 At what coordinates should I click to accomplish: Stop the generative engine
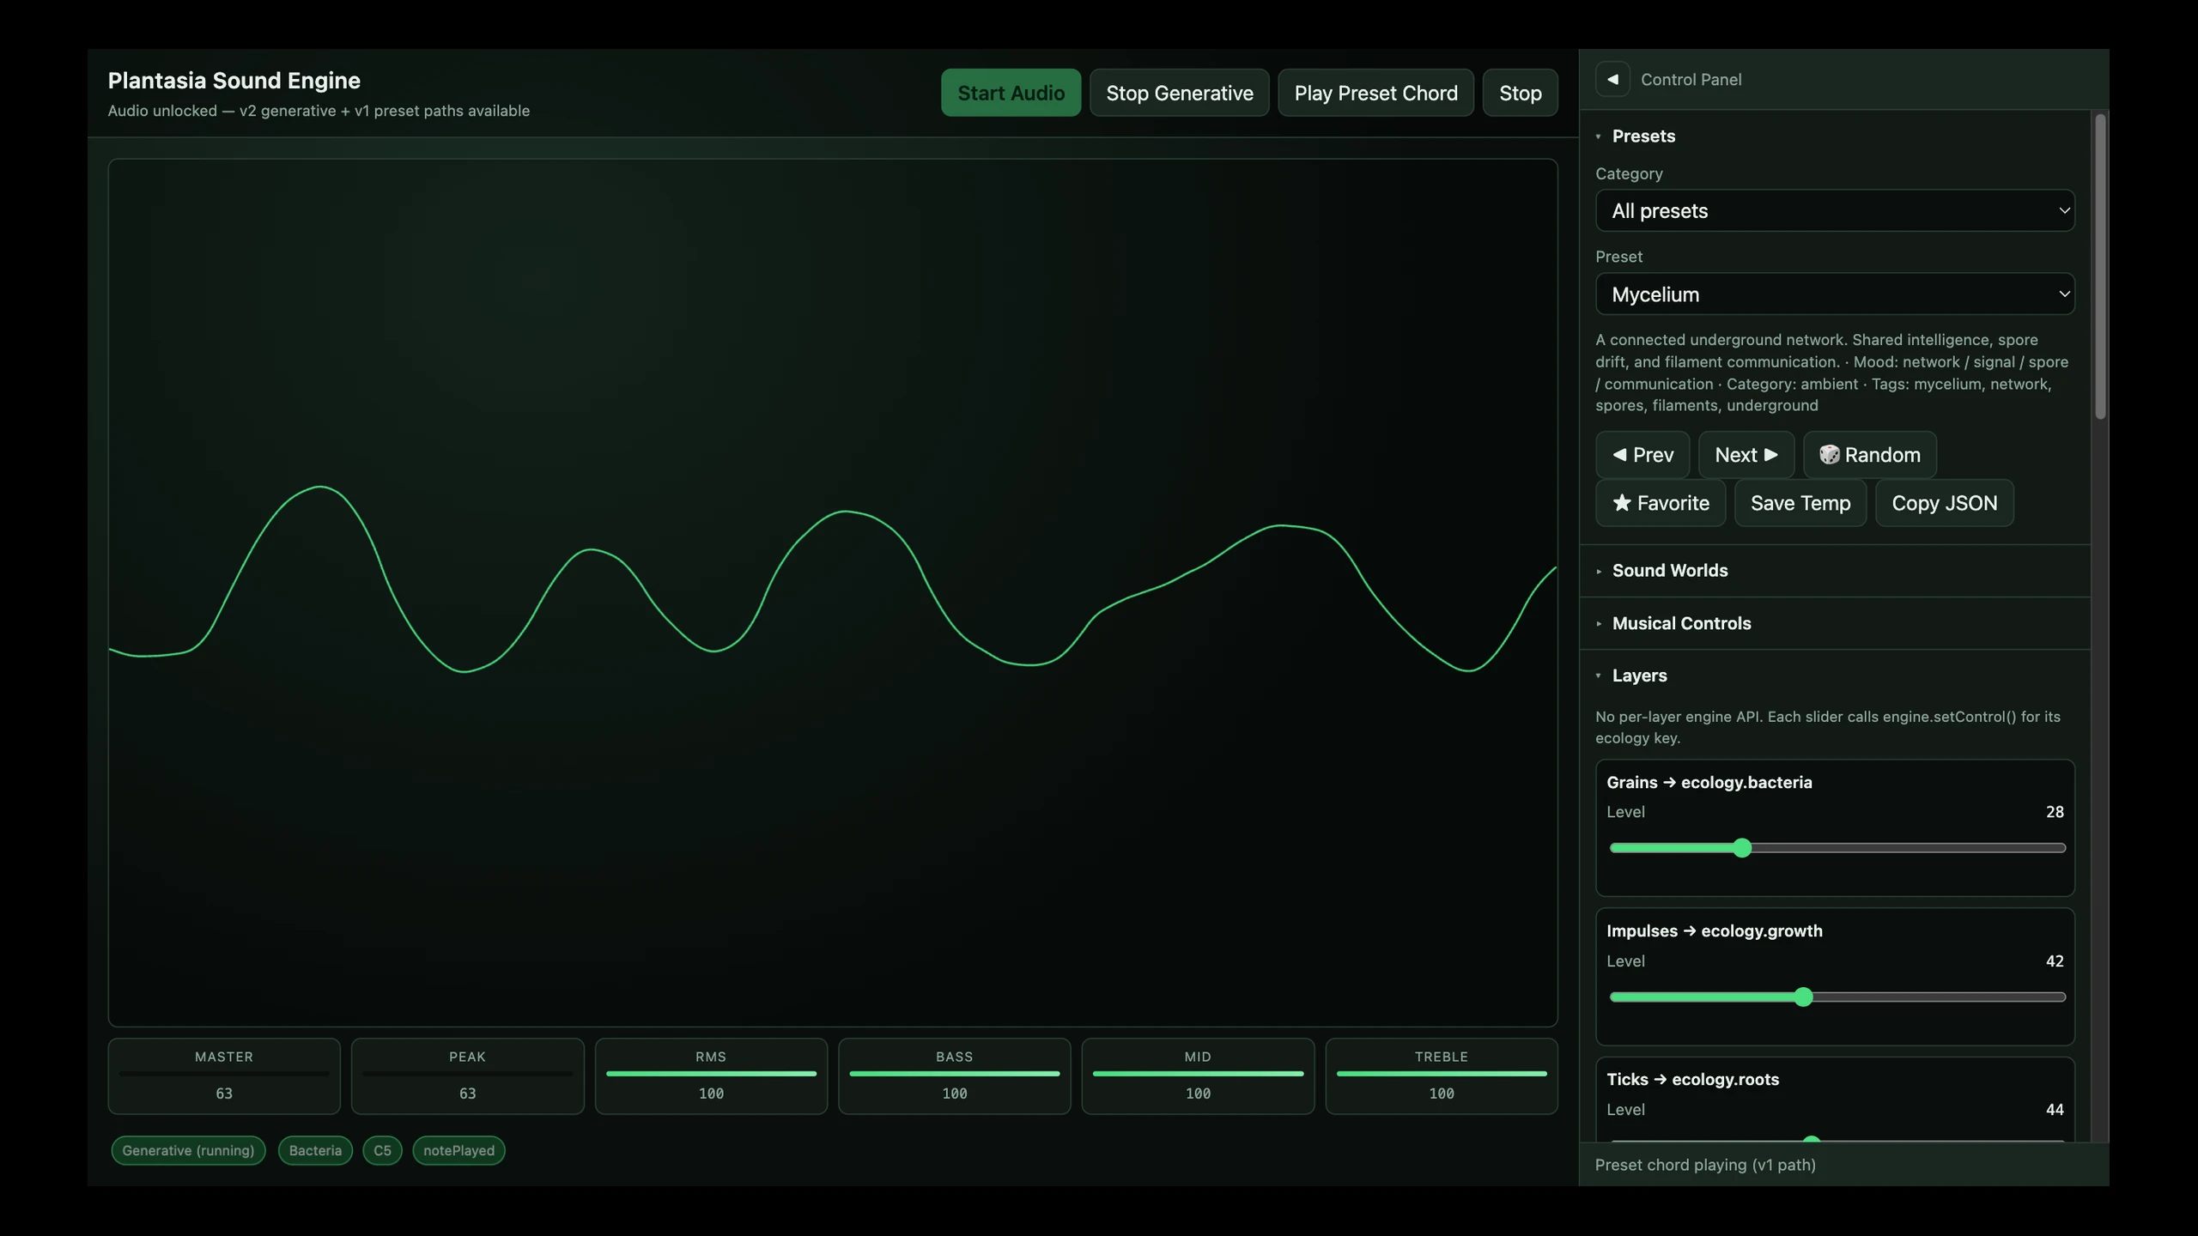tap(1180, 93)
